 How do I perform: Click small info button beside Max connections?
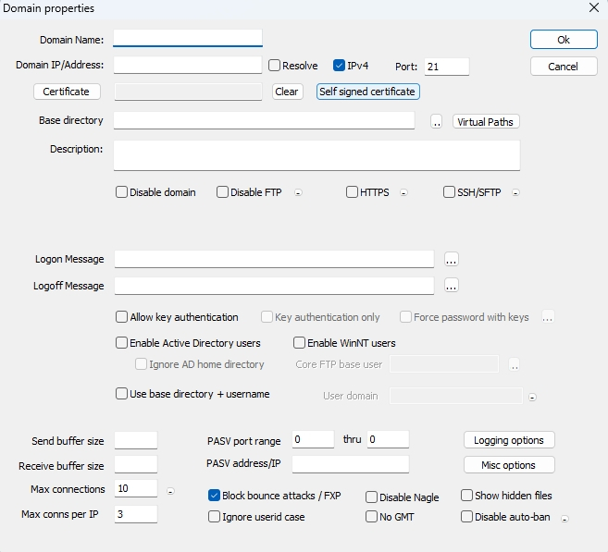point(170,489)
